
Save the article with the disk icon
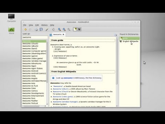[41, 30]
